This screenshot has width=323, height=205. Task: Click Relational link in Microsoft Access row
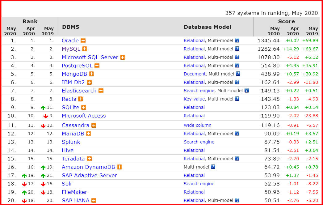coord(194,116)
